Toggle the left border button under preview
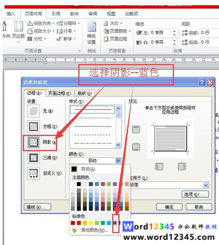The height and width of the screenshot is (245, 219). pyautogui.click(x=159, y=167)
